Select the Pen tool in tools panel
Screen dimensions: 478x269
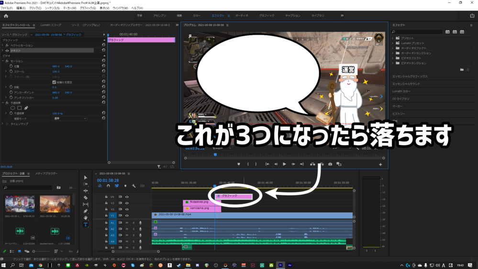pos(86,211)
